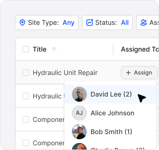Check the Hydraulic Unit Repair row checkbox
The height and width of the screenshot is (150, 159).
[26, 72]
